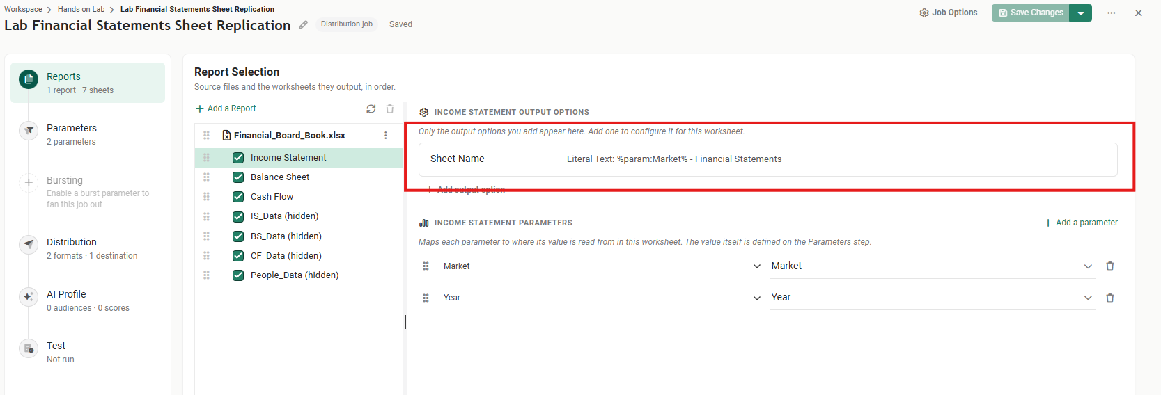This screenshot has width=1161, height=395.
Task: Click the Income Statement Parameters chart icon
Action: coord(423,223)
